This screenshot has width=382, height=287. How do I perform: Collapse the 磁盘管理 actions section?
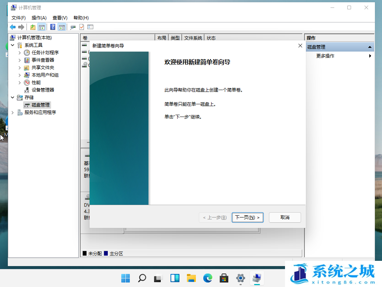370,47
